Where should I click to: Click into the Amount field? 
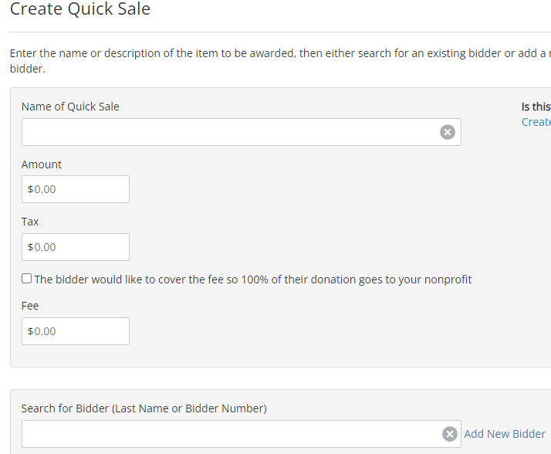click(x=76, y=189)
